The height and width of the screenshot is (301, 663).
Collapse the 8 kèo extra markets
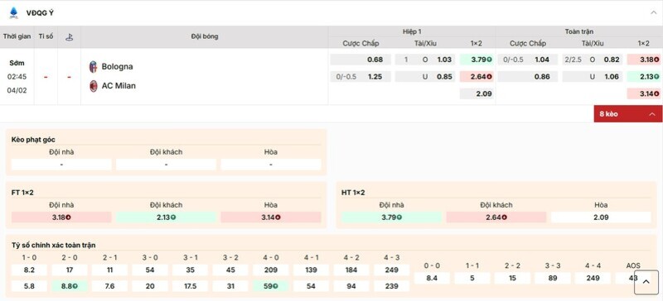point(627,114)
